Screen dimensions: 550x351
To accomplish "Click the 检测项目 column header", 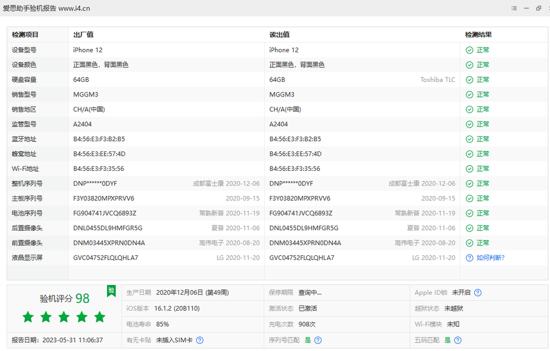I will pyautogui.click(x=25, y=35).
